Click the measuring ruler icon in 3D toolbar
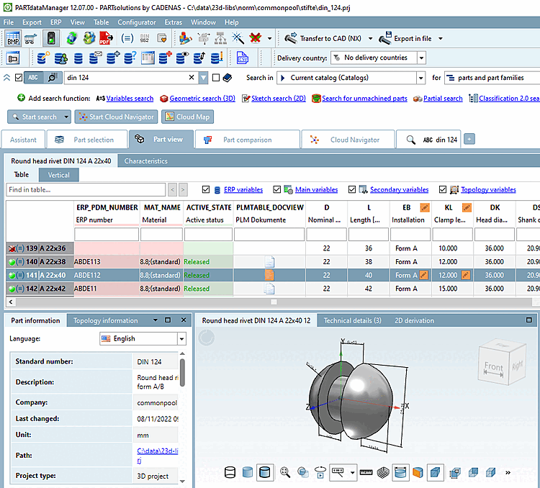The image size is (540, 488). point(365,472)
